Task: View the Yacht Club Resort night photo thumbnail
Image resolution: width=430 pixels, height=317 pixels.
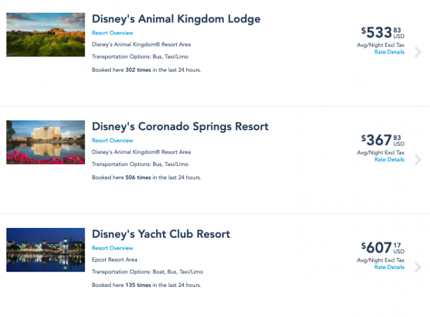Action: point(45,250)
